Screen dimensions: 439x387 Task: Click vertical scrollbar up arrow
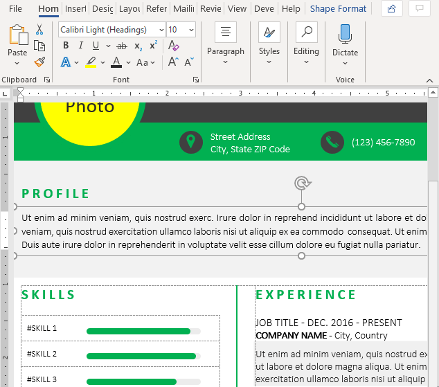point(433,92)
